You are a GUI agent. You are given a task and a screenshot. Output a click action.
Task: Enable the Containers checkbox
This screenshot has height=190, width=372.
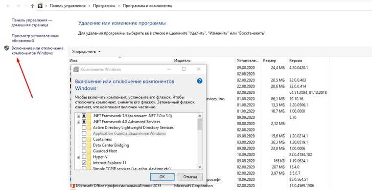[84, 139]
